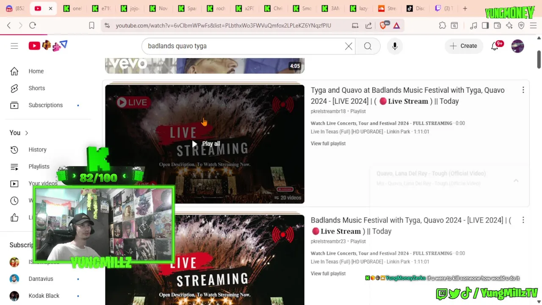Switch to the SoundCloud 'Stre' tab

point(387,8)
